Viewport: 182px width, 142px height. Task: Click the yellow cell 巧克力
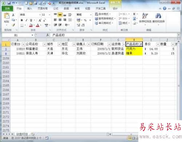(134, 49)
